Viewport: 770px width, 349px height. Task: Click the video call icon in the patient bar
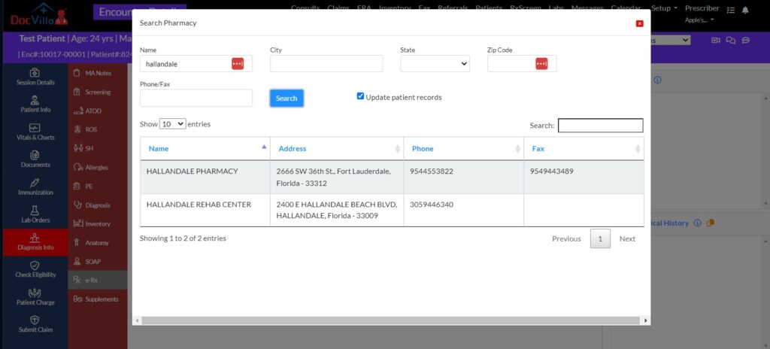(716, 41)
